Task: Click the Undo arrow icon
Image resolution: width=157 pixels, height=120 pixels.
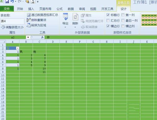Action: [12, 1]
